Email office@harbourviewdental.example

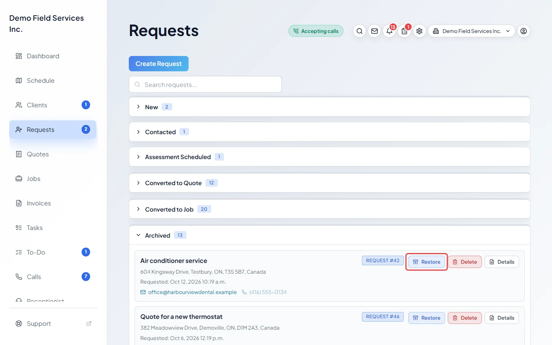click(189, 292)
